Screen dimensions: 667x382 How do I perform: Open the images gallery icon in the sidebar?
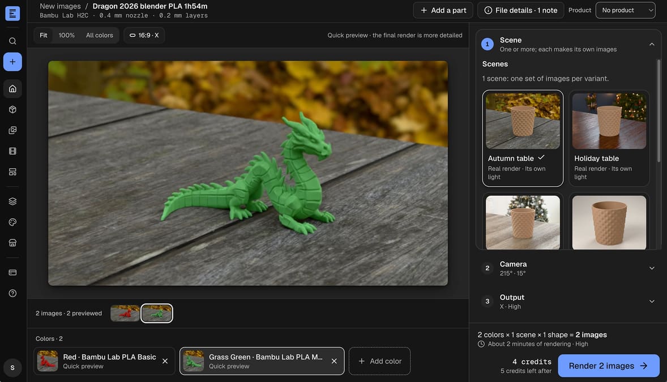[12, 130]
